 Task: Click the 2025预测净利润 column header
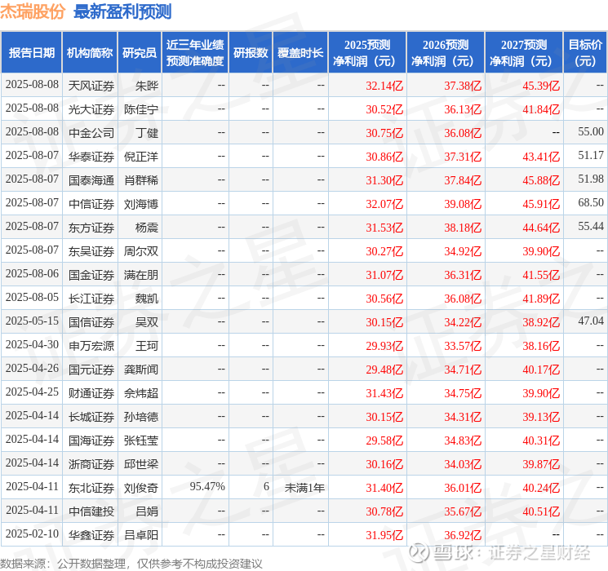coord(367,53)
